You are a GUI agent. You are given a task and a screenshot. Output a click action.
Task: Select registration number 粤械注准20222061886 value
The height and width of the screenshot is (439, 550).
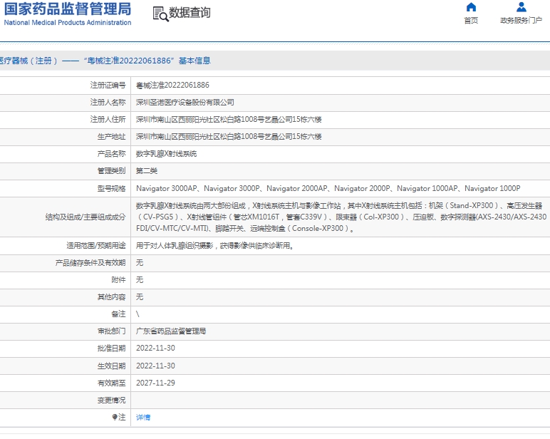tap(172, 86)
